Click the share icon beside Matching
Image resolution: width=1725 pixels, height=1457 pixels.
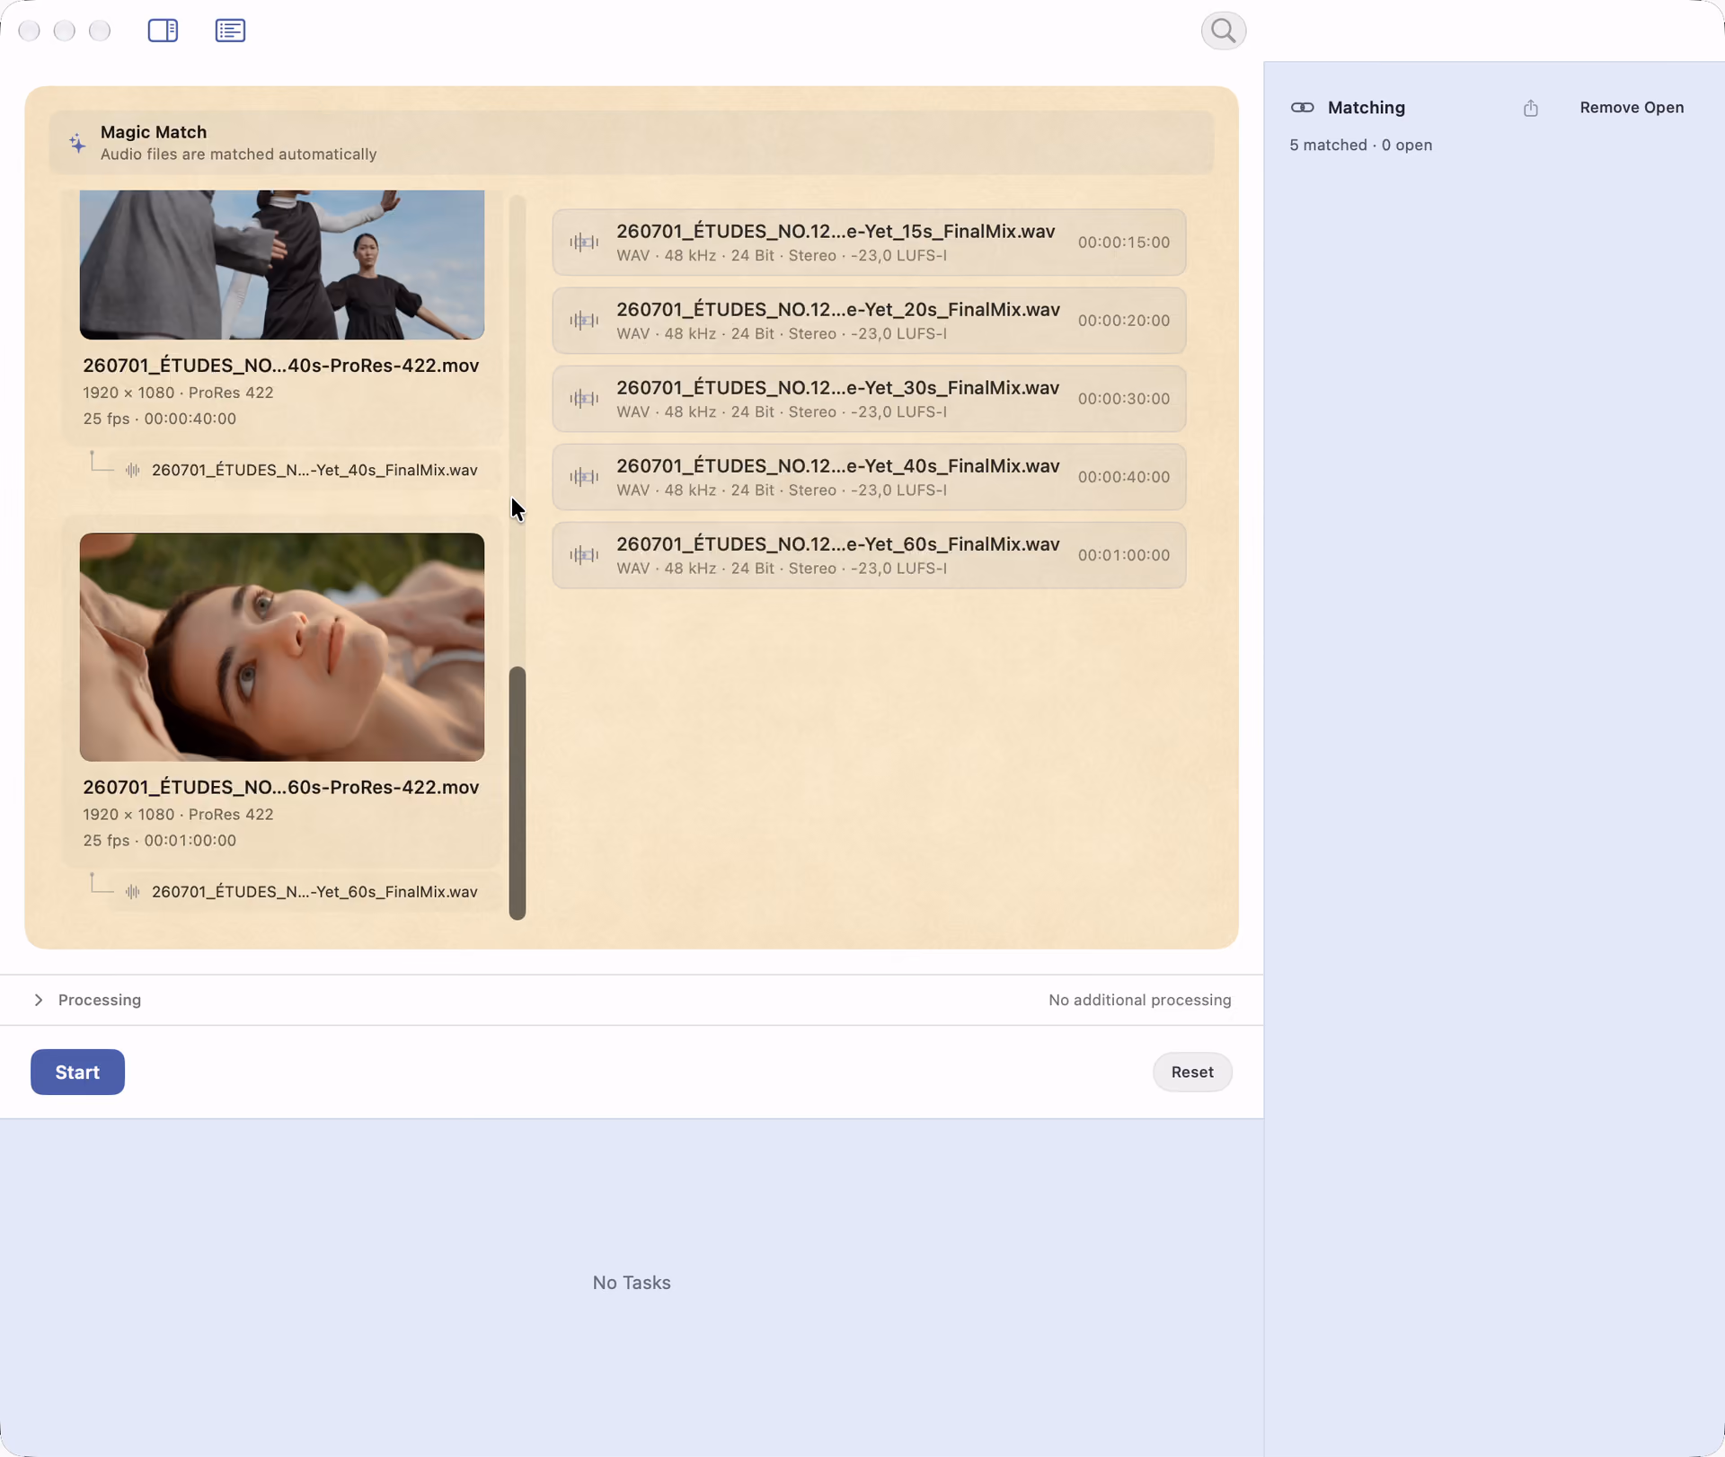click(1531, 108)
